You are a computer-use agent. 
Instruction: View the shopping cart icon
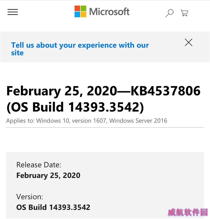[184, 13]
